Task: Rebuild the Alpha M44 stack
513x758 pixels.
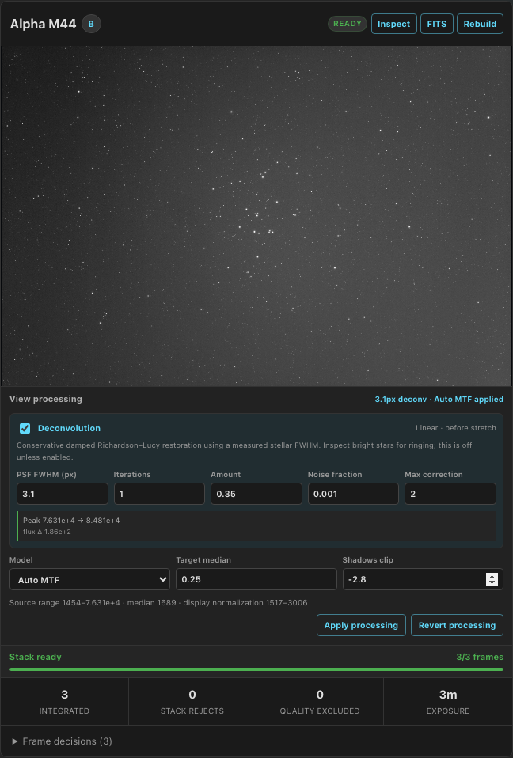Action: coord(480,24)
